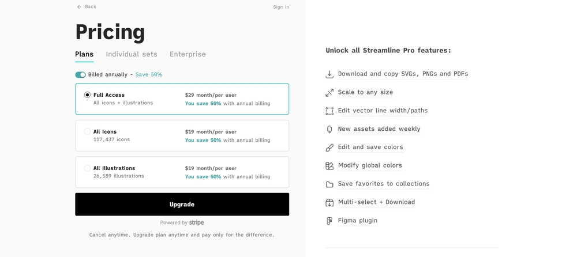The width and height of the screenshot is (577, 257).
Task: Select the Full Access radio button
Action: click(x=87, y=95)
